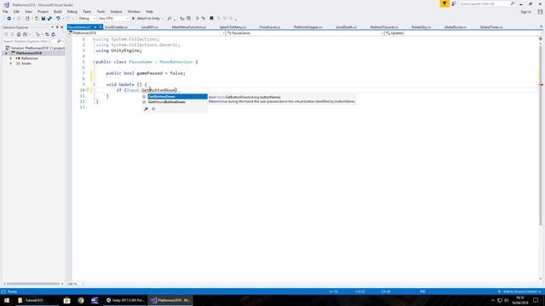Viewport: 545px width, 306px height.
Task: Click the Save toolbar icon
Action: pos(43,19)
